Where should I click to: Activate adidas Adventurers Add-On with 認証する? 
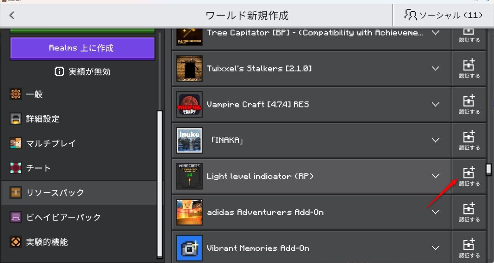(469, 212)
